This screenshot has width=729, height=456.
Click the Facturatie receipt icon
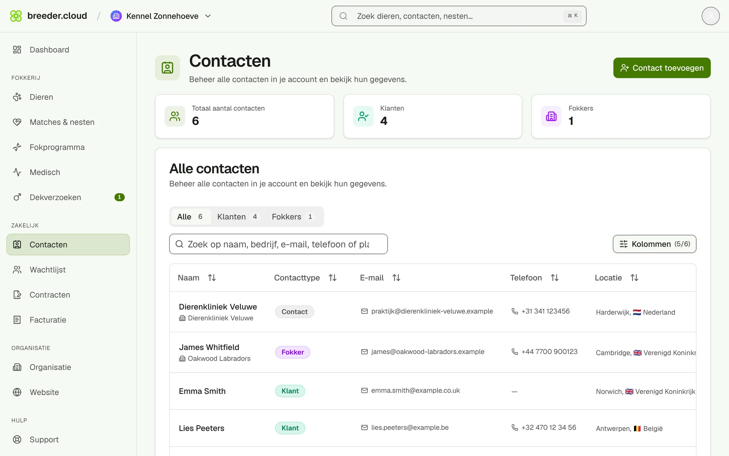pyautogui.click(x=17, y=320)
